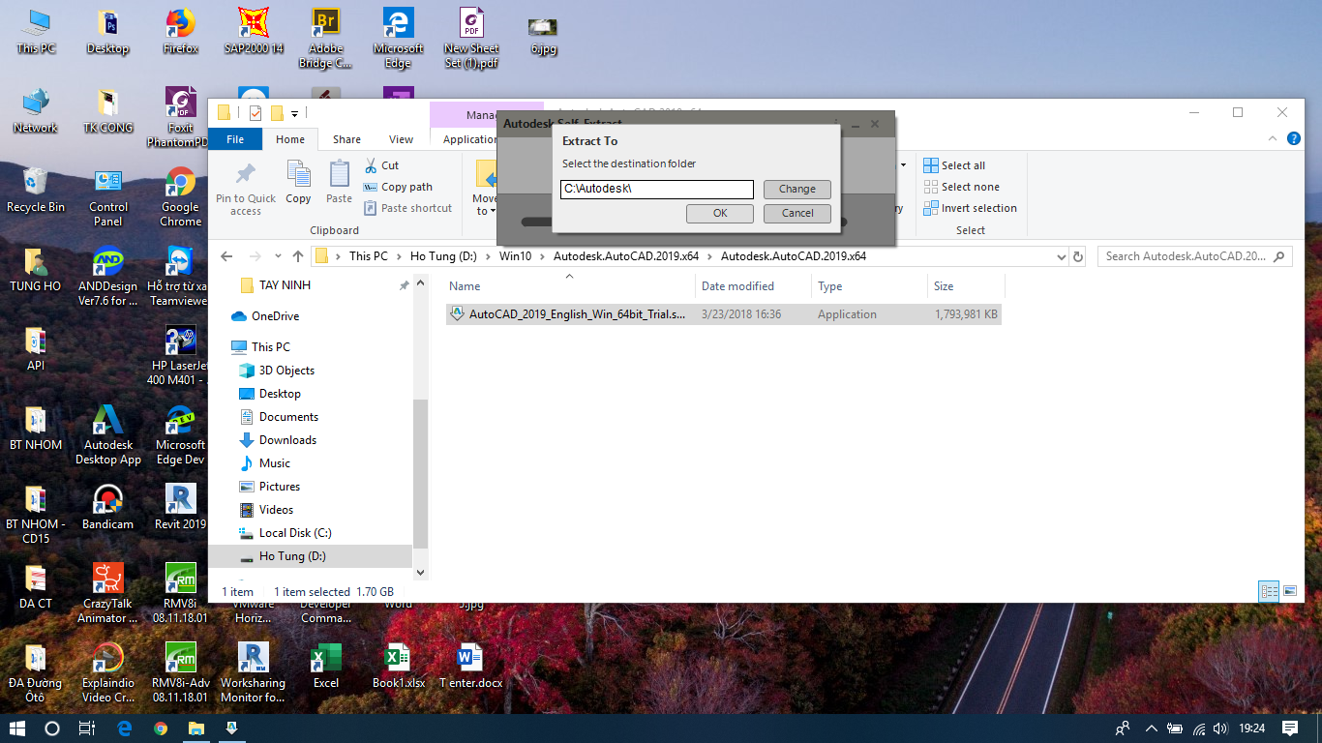
Task: Switch to the Share ribbon tab
Action: pyautogui.click(x=346, y=139)
